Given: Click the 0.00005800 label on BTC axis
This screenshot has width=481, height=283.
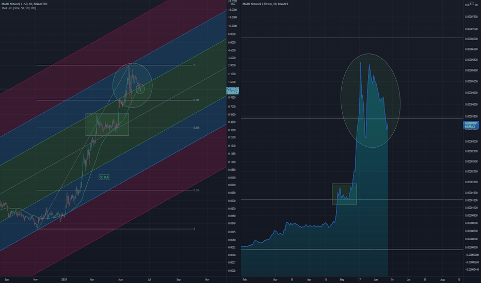Looking at the screenshot, I should click(x=472, y=60).
